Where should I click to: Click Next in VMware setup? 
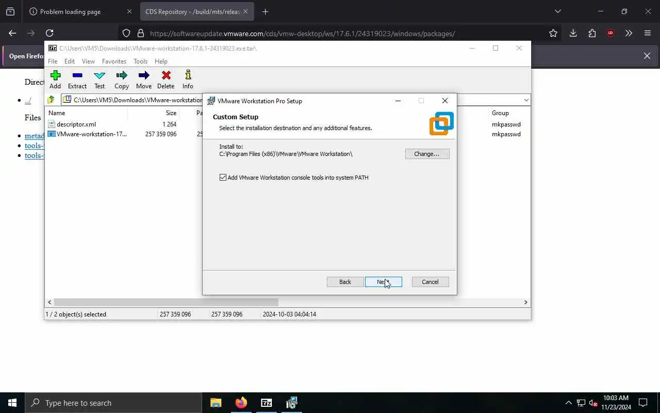point(383,282)
